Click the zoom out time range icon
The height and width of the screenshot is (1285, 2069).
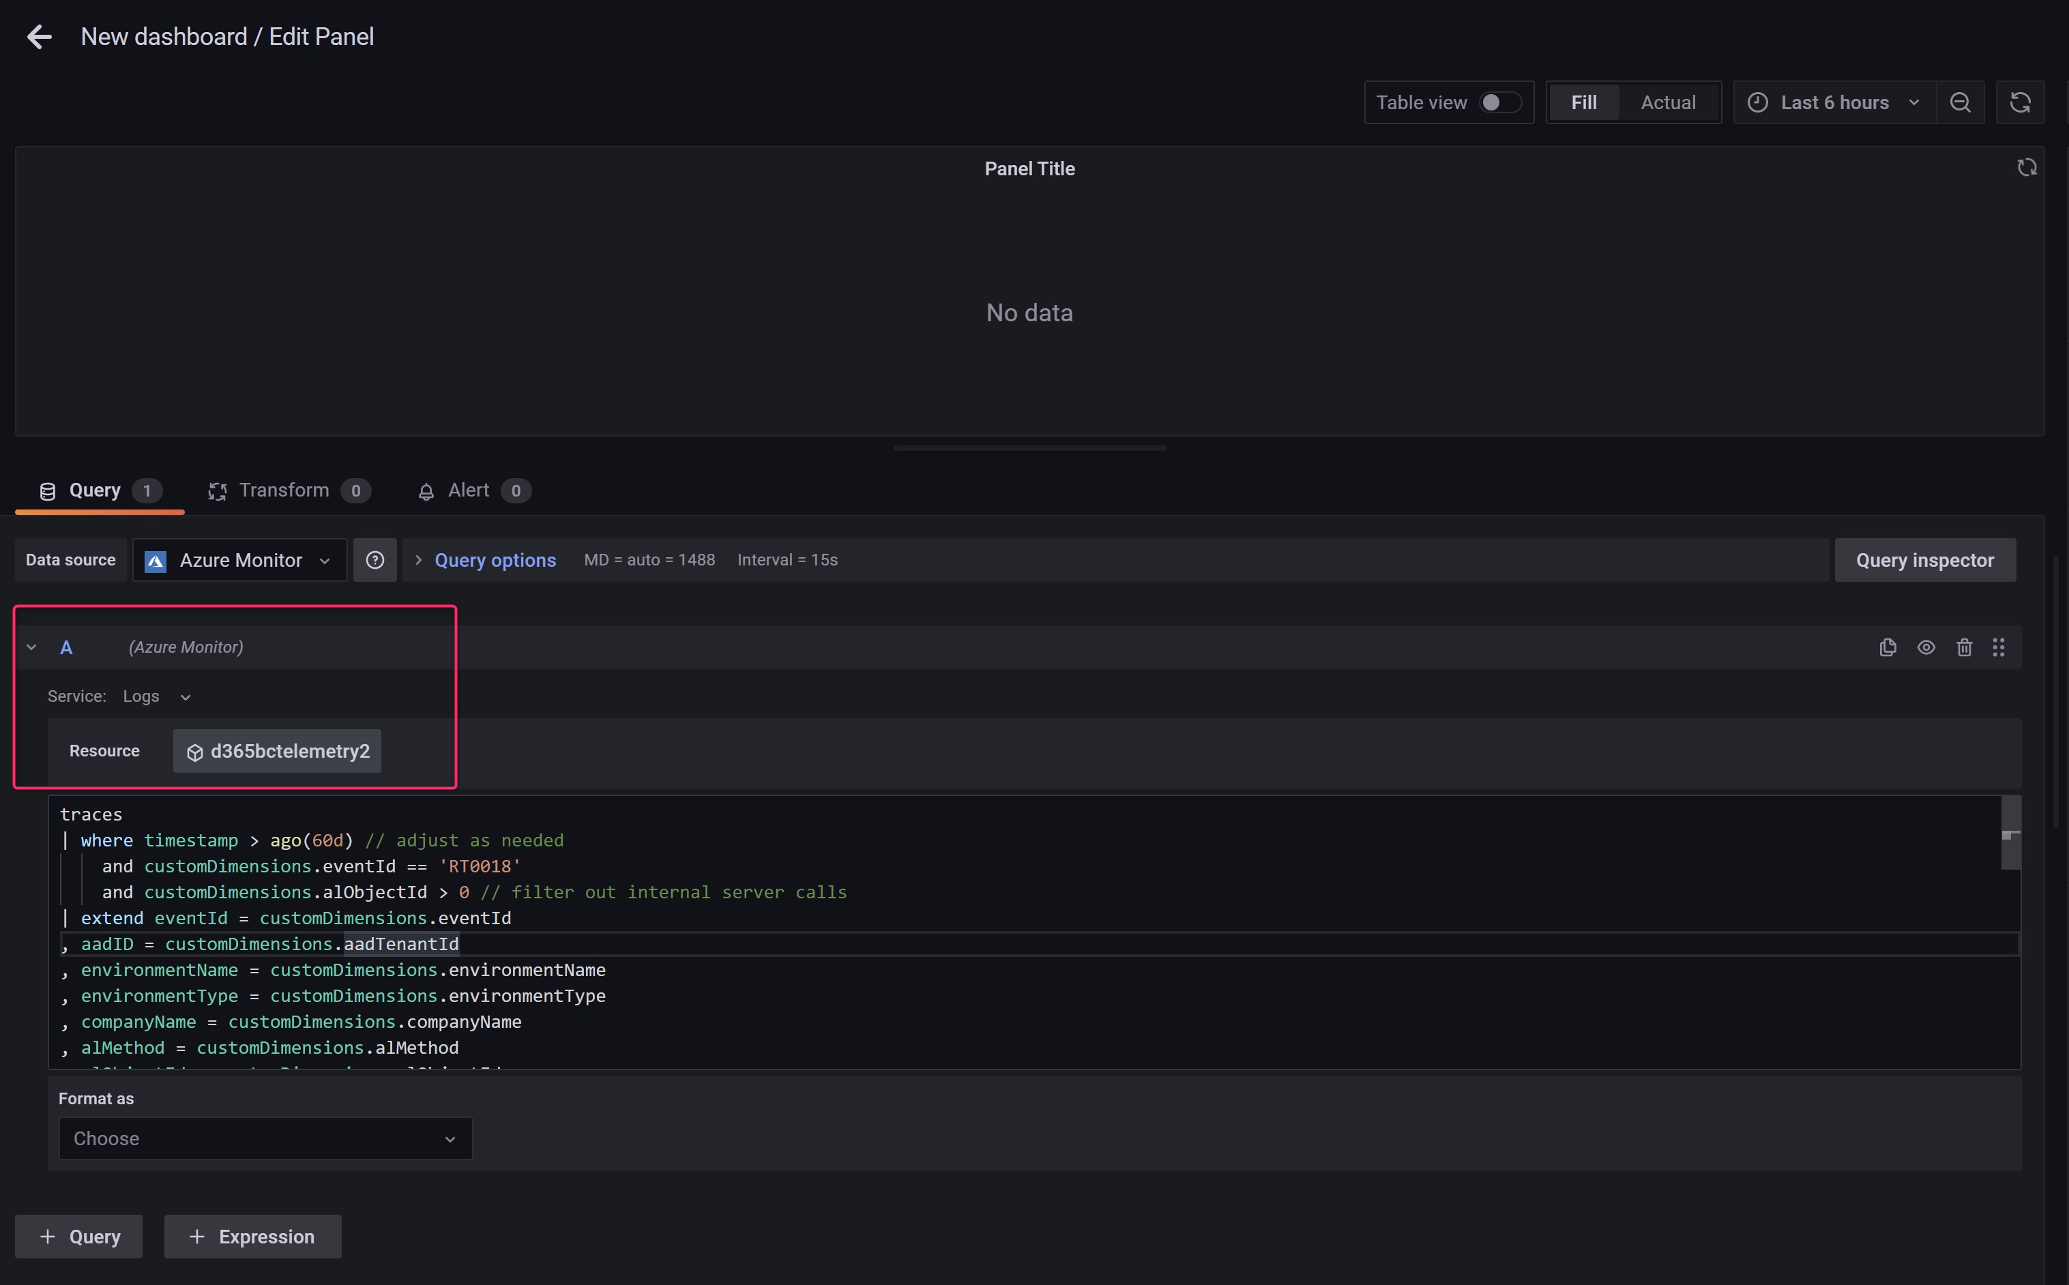pyautogui.click(x=1960, y=103)
